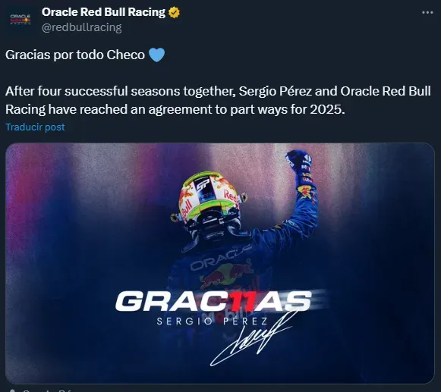Click the blue heart emoji
The width and height of the screenshot is (441, 392).
(156, 55)
